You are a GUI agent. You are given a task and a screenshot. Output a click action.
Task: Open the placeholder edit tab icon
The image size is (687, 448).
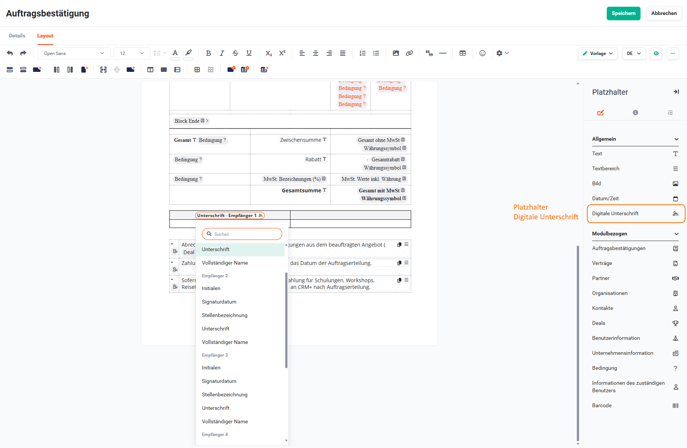pyautogui.click(x=600, y=113)
